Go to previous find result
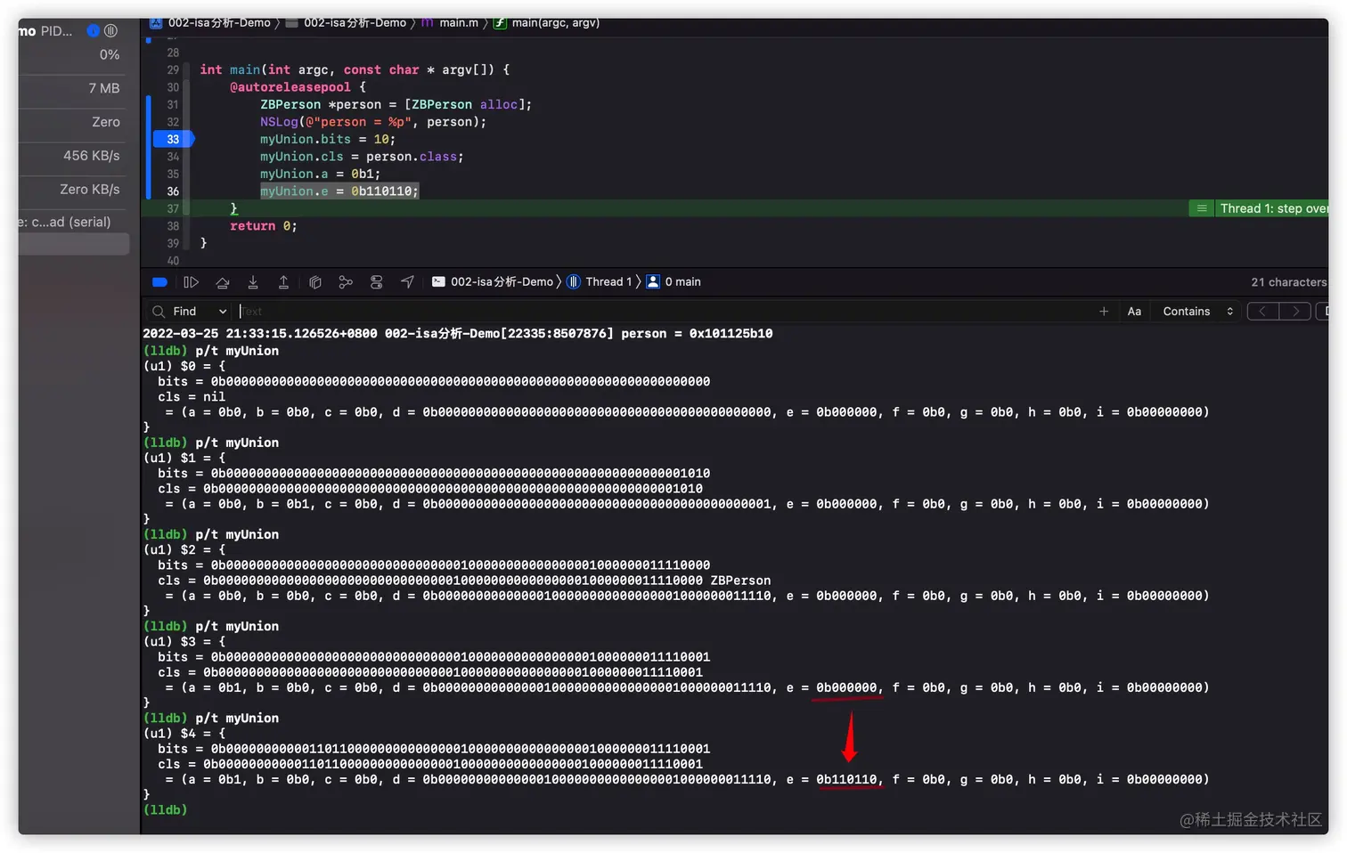Image resolution: width=1347 pixels, height=853 pixels. [1263, 312]
